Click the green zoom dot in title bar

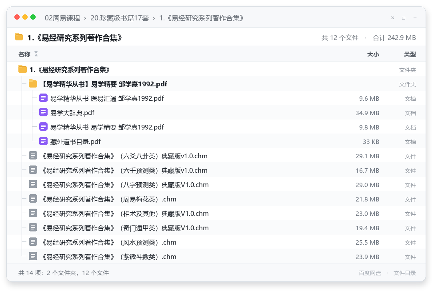coord(33,17)
